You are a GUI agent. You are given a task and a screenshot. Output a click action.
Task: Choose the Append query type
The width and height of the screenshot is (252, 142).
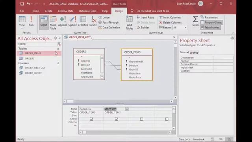point(63,21)
